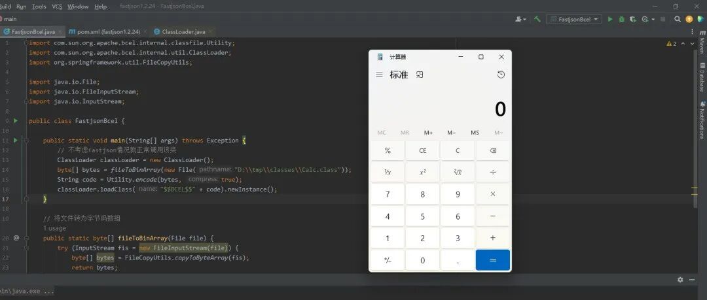Stop the running process square icon
Image resolution: width=707 pixels, height=300 pixels.
pyautogui.click(x=662, y=20)
